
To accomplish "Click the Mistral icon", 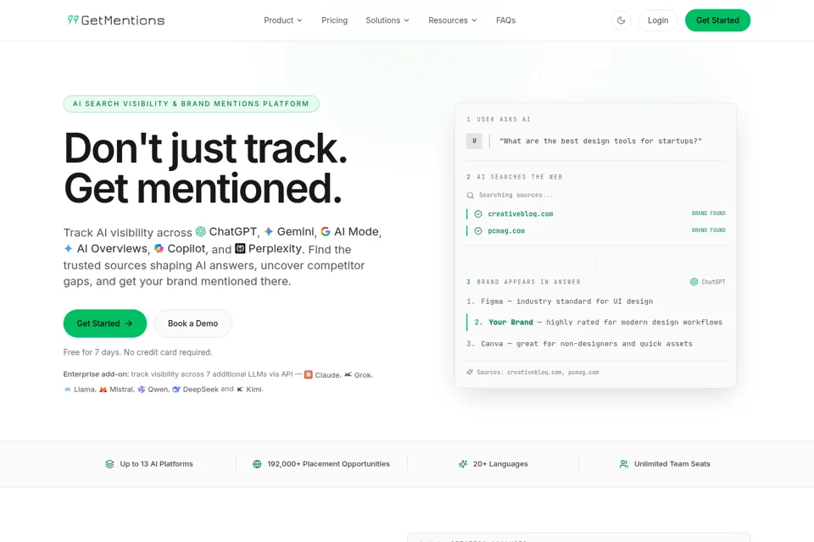I will 103,389.
